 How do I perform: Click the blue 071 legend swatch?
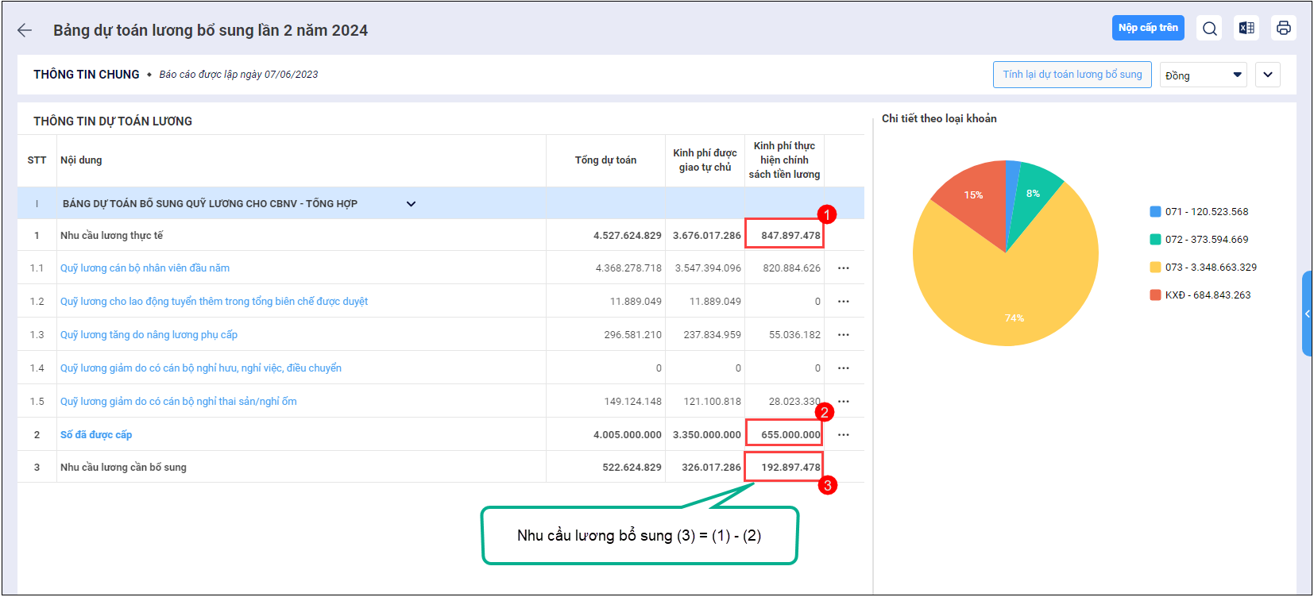[x=1155, y=212]
